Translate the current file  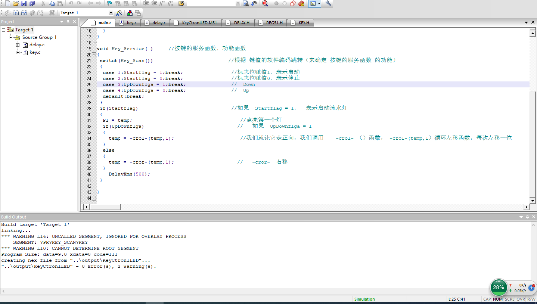[x=7, y=13]
